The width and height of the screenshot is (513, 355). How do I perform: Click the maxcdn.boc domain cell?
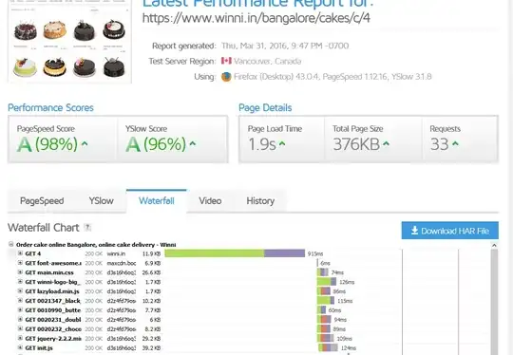(x=122, y=263)
